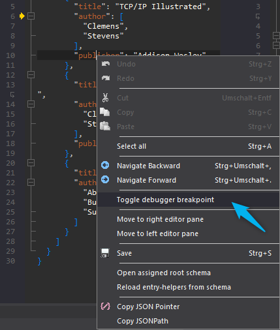Click the Save floppy disk icon

pyautogui.click(x=105, y=253)
